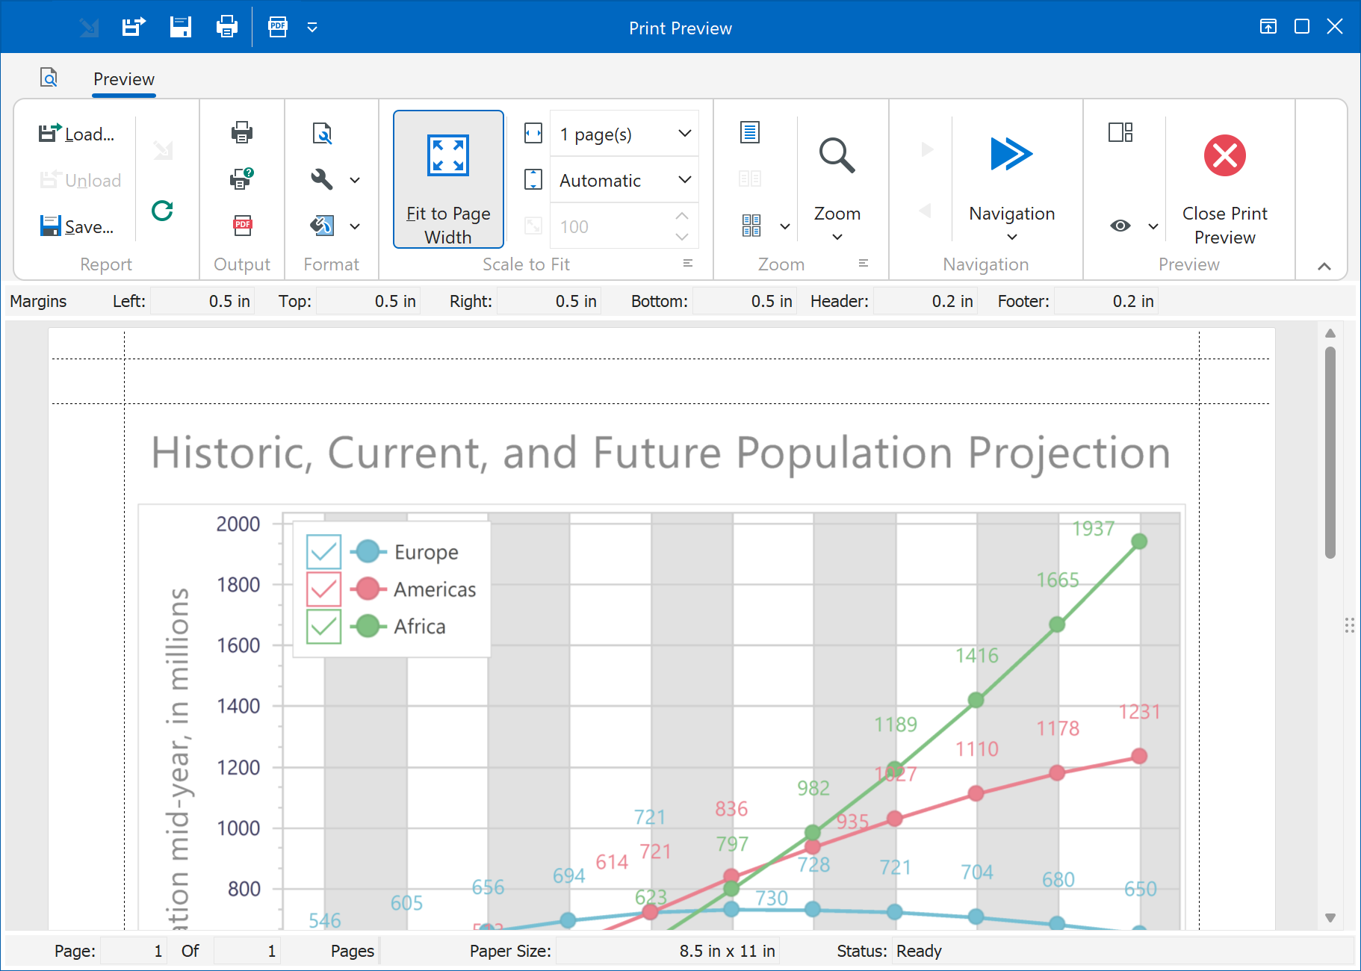1361x971 pixels.
Task: Open the 1 page(s) width dropdown
Action: point(684,134)
